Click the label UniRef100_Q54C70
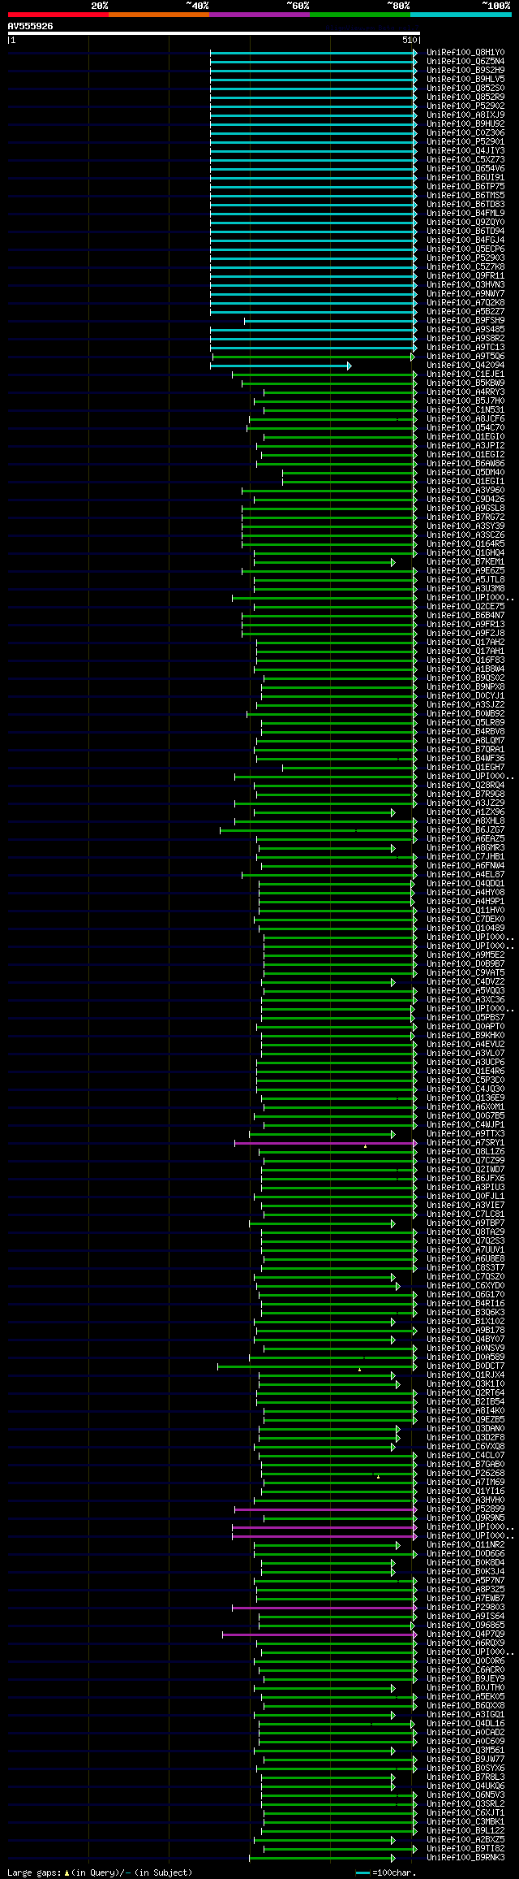Image resolution: width=519 pixels, height=1879 pixels. pyautogui.click(x=465, y=428)
